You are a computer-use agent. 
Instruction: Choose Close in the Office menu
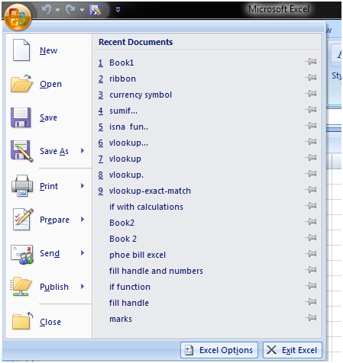click(x=50, y=322)
